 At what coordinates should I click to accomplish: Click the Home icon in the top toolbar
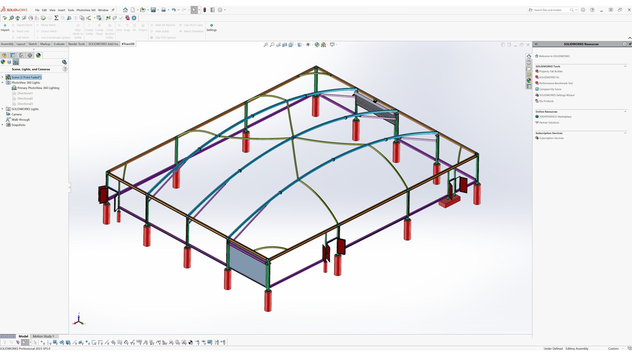pos(125,10)
